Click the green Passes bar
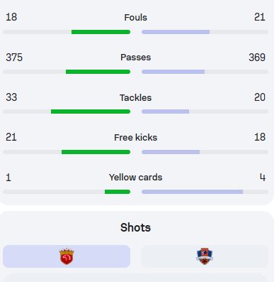 (x=98, y=72)
